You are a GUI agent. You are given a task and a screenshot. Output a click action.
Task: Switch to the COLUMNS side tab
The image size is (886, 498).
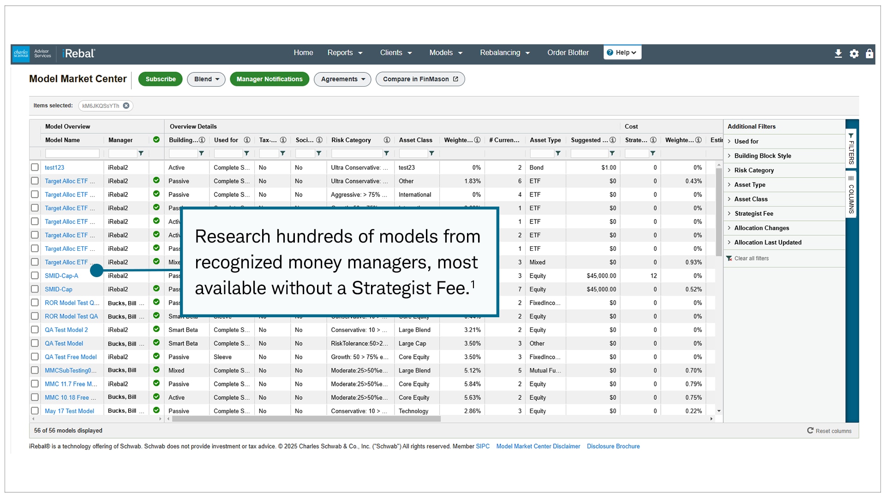coord(851,195)
